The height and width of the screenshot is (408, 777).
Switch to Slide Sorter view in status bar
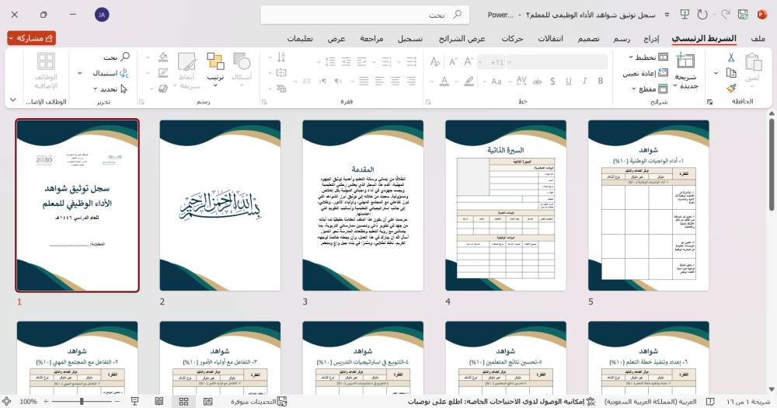point(184,402)
